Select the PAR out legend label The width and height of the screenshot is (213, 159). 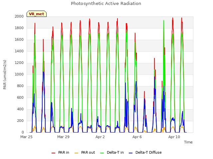click(x=88, y=152)
